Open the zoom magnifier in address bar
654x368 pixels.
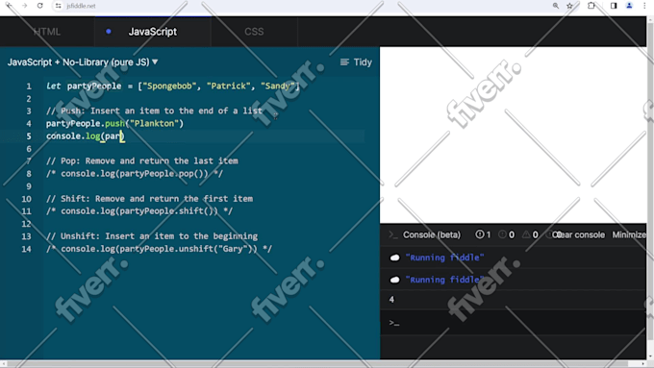(556, 6)
